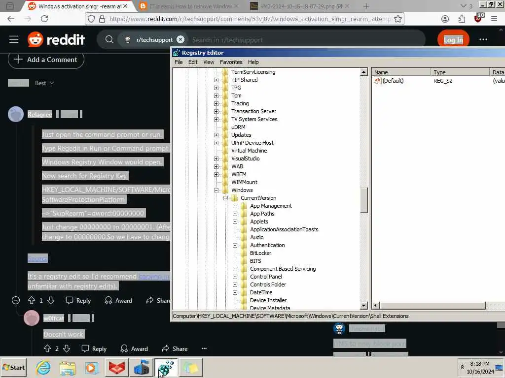Click the Log In button
505x378 pixels.
453,39
